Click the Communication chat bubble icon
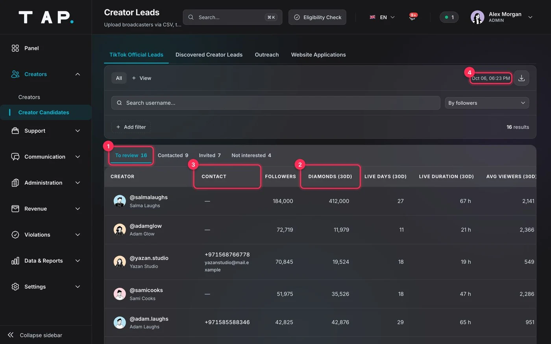The height and width of the screenshot is (344, 551). 15,156
